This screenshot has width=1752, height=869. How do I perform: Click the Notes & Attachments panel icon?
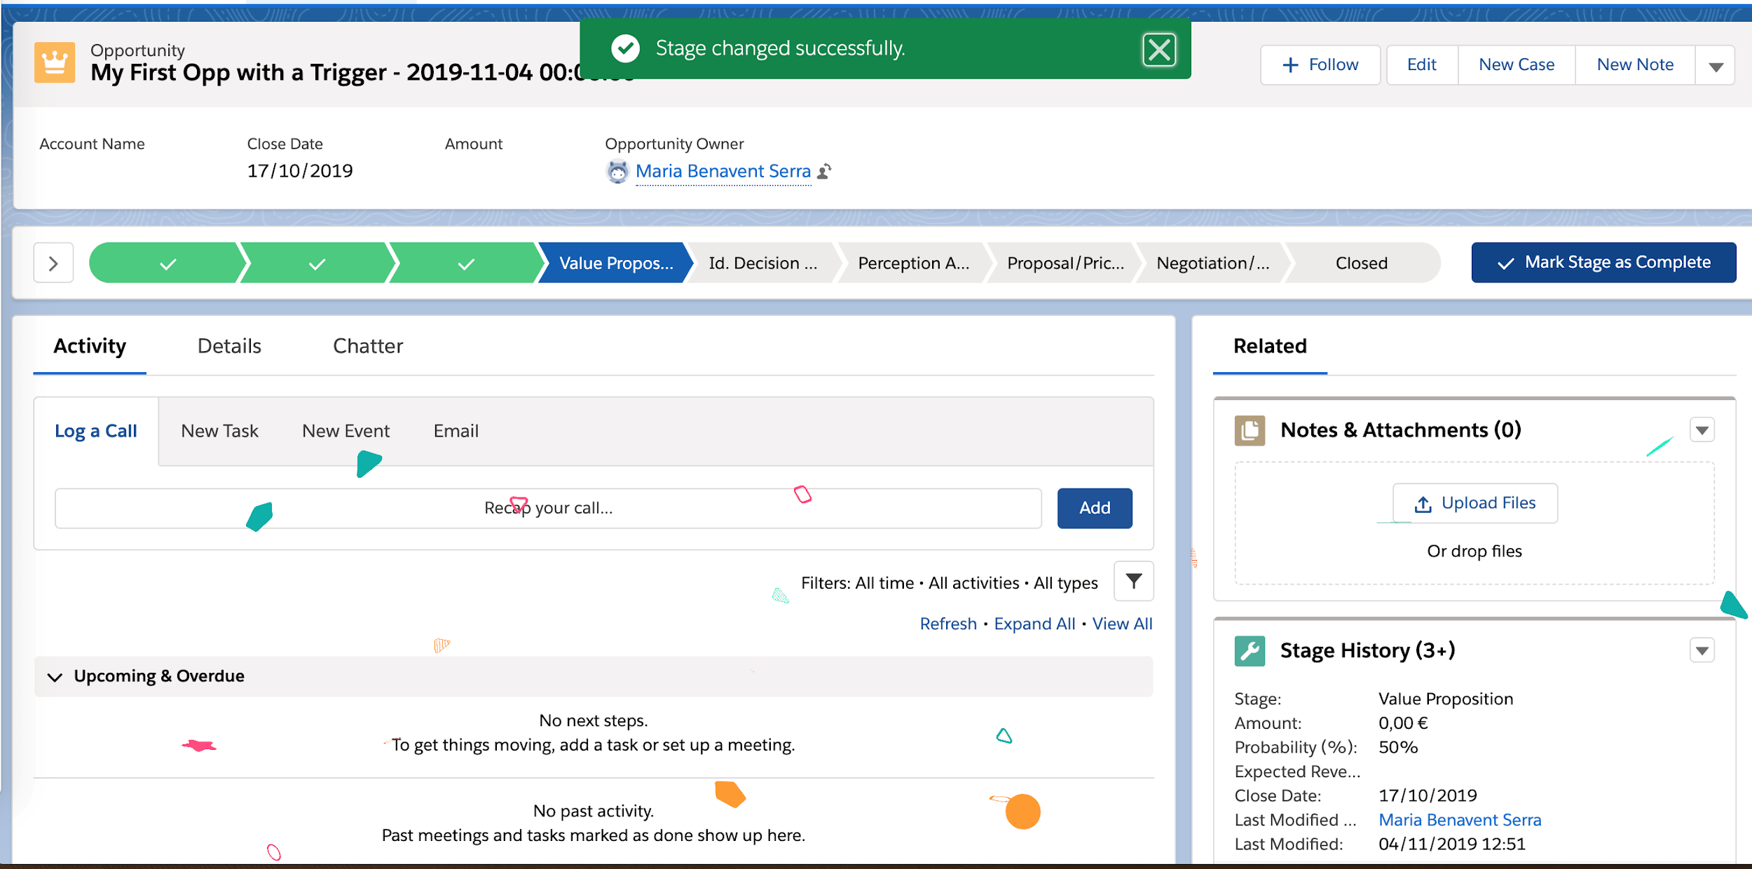pos(1250,430)
